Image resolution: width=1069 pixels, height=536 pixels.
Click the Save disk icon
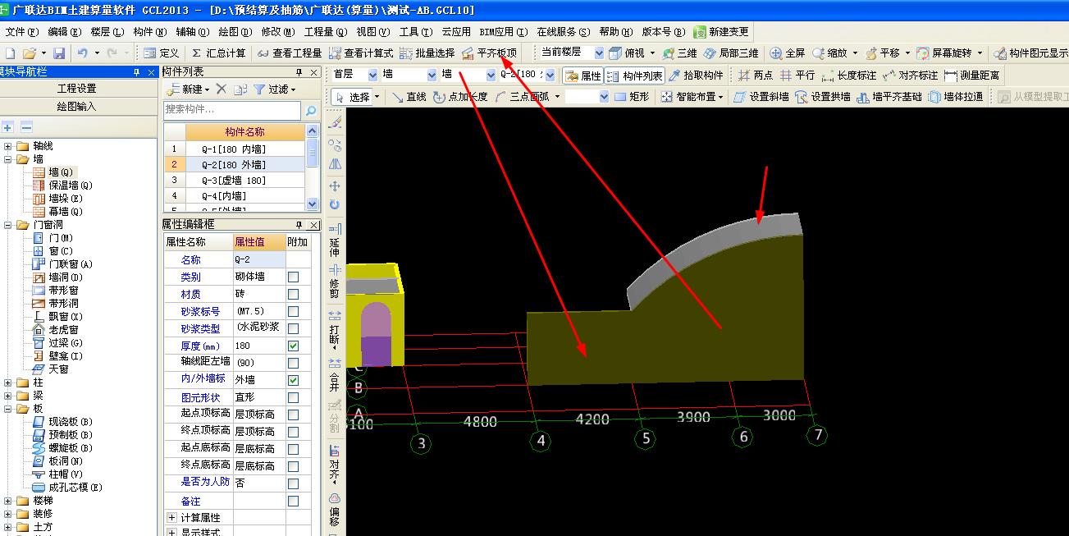point(59,53)
